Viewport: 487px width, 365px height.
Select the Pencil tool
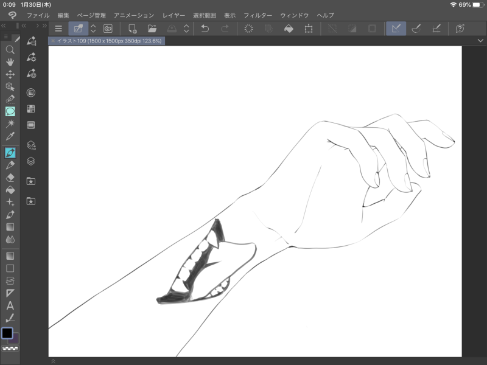(x=10, y=165)
